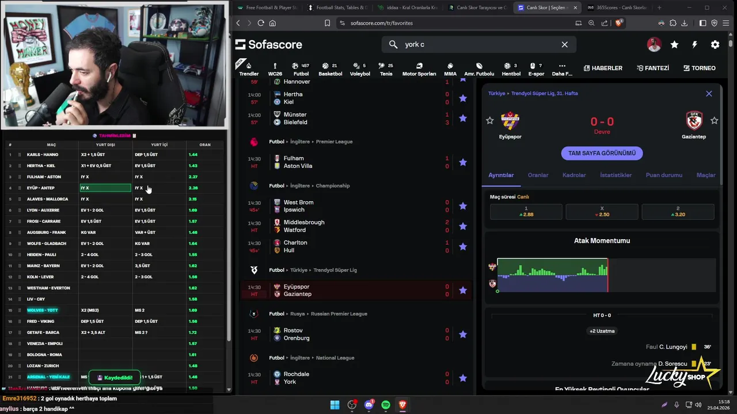The height and width of the screenshot is (414, 737).
Task: Expand the Daha F... more sports menu
Action: tap(562, 70)
